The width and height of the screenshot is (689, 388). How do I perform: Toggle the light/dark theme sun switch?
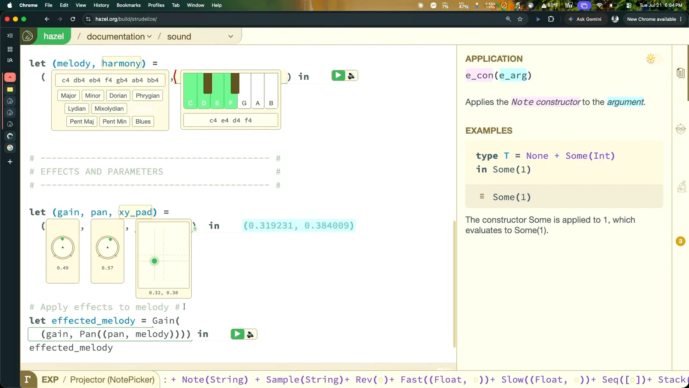pos(651,59)
